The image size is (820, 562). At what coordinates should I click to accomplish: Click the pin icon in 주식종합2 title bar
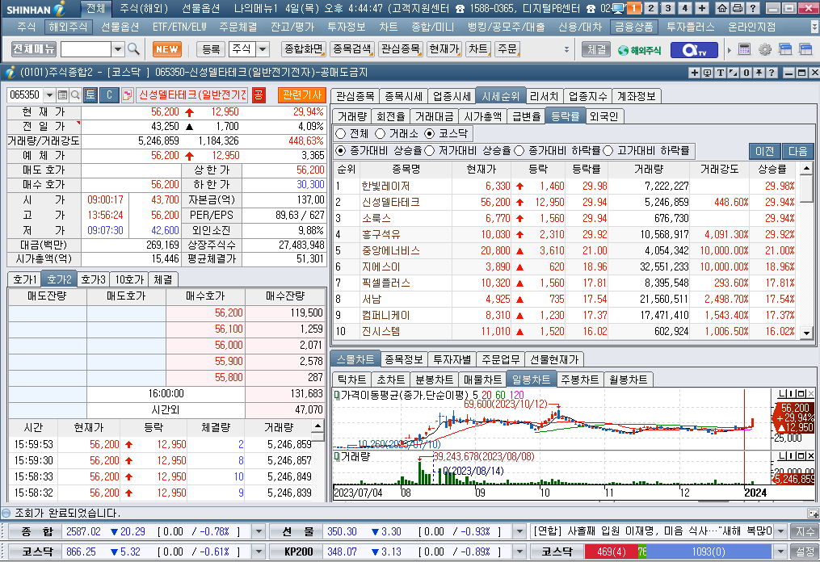pyautogui.click(x=759, y=73)
